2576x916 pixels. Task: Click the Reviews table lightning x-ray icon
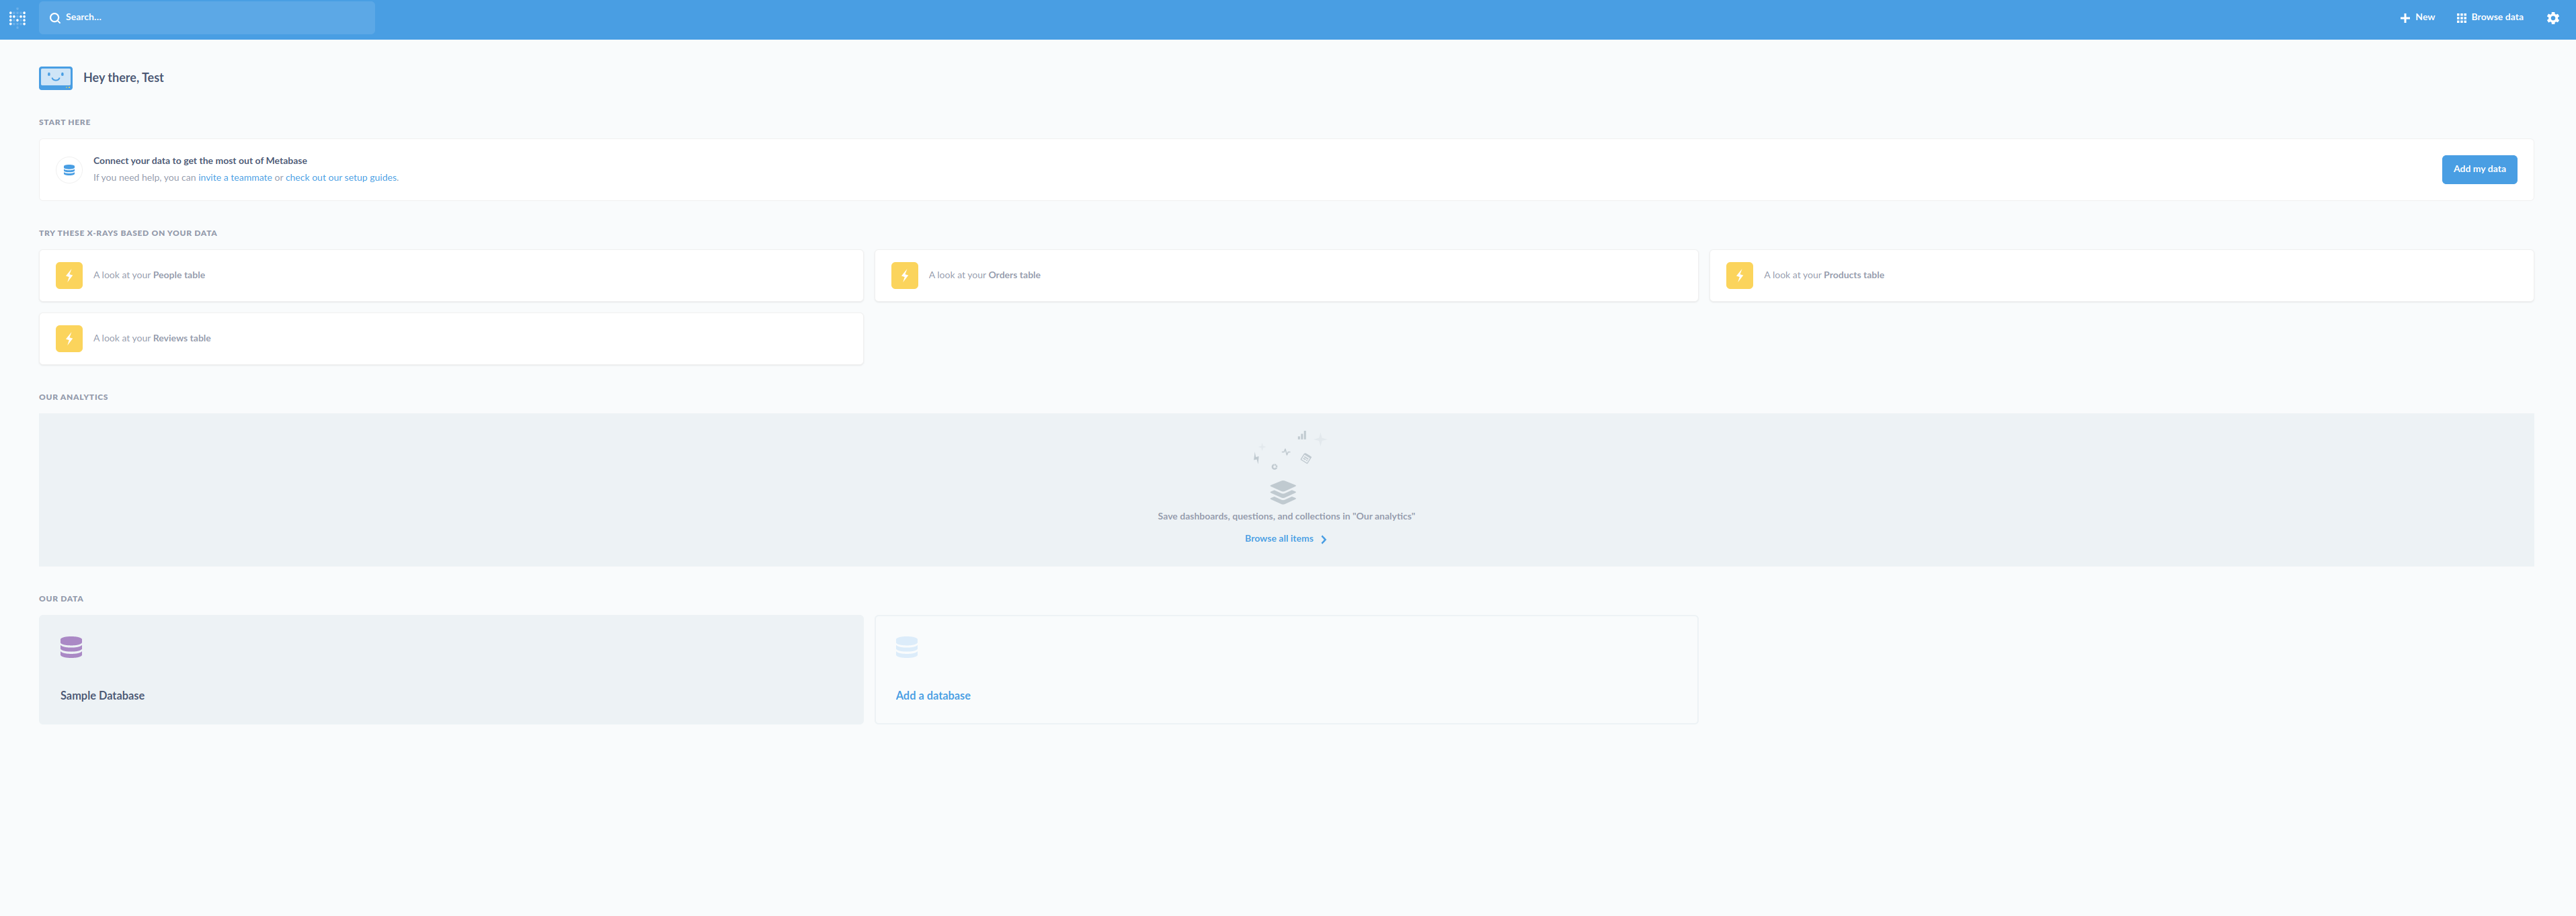click(x=69, y=339)
